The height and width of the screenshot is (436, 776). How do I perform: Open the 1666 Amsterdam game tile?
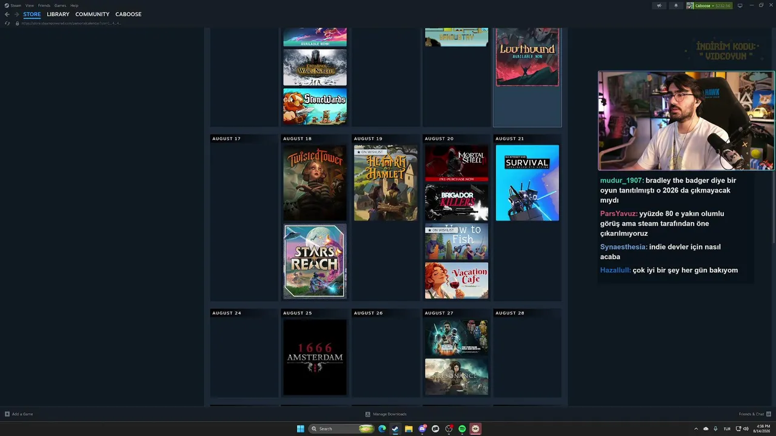pos(315,357)
